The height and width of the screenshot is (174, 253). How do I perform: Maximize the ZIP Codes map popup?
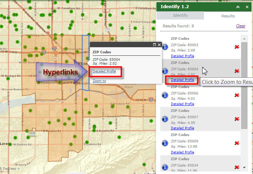[155, 45]
